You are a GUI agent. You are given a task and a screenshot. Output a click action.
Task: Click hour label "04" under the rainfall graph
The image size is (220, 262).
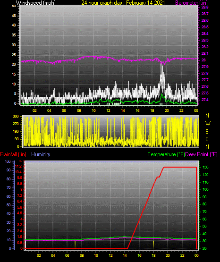pos(53,255)
